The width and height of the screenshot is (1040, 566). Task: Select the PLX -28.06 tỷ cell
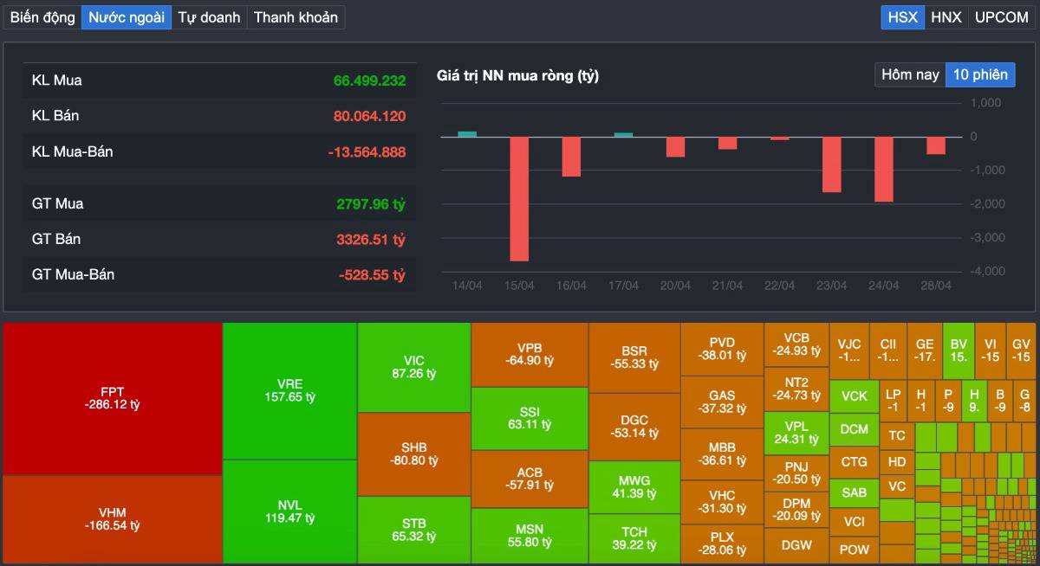722,543
